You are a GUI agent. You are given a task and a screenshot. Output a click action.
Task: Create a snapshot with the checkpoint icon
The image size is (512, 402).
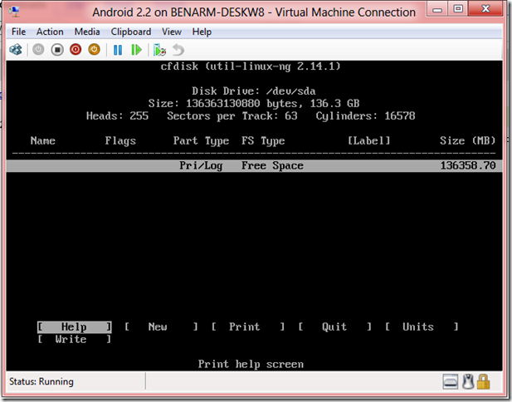tap(159, 50)
